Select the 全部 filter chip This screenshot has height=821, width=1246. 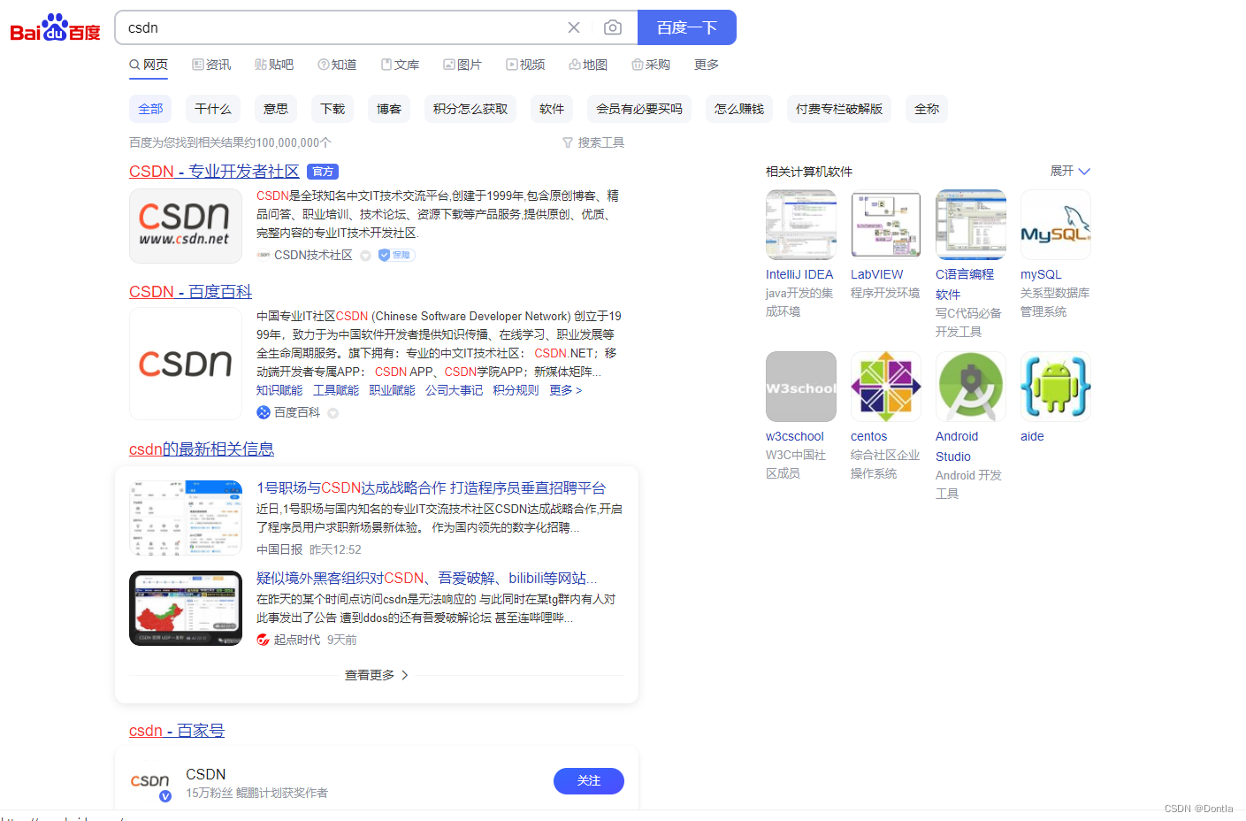click(150, 109)
